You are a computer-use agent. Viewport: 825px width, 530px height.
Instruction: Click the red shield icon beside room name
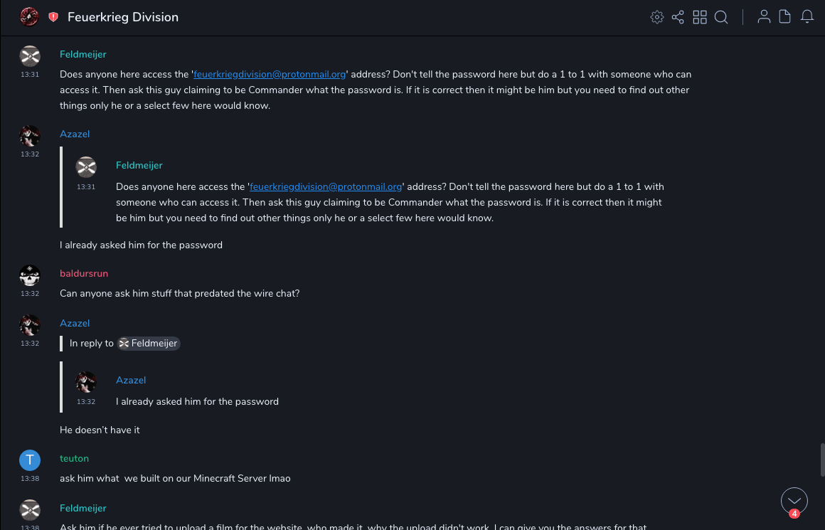point(53,17)
